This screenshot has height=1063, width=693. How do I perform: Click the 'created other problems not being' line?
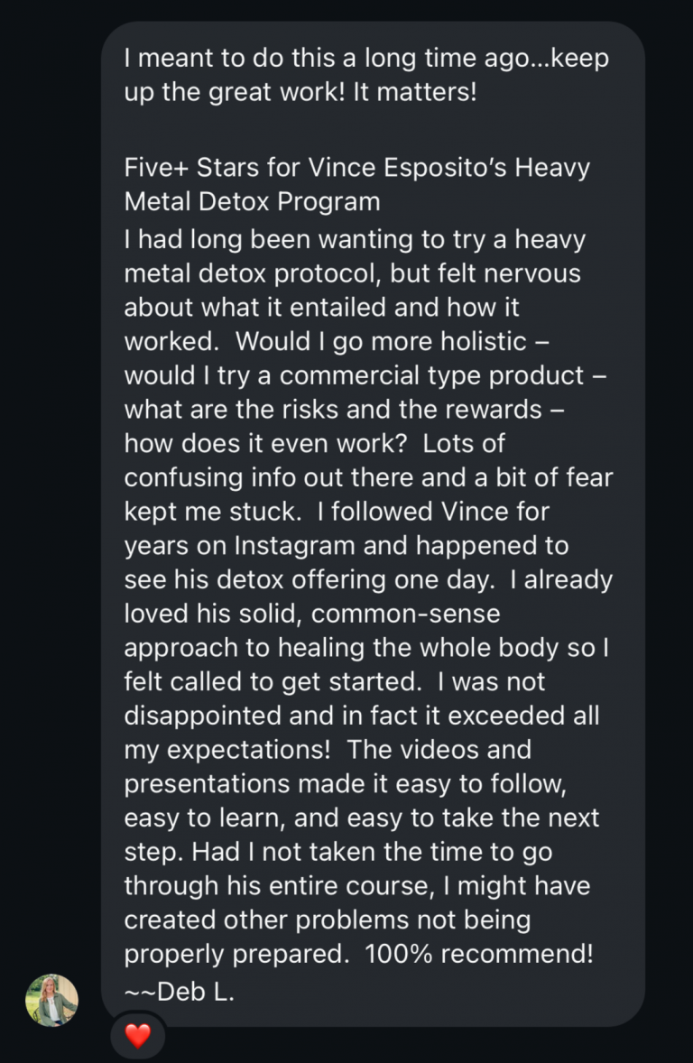(327, 920)
